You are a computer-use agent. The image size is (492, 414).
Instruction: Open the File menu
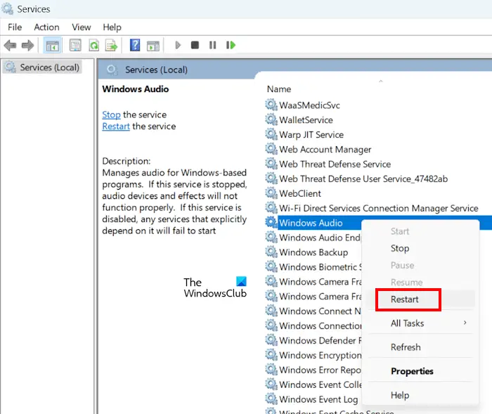click(x=15, y=27)
